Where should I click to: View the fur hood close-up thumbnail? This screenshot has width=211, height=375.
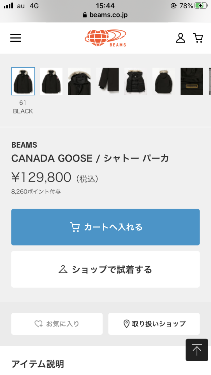point(79,81)
